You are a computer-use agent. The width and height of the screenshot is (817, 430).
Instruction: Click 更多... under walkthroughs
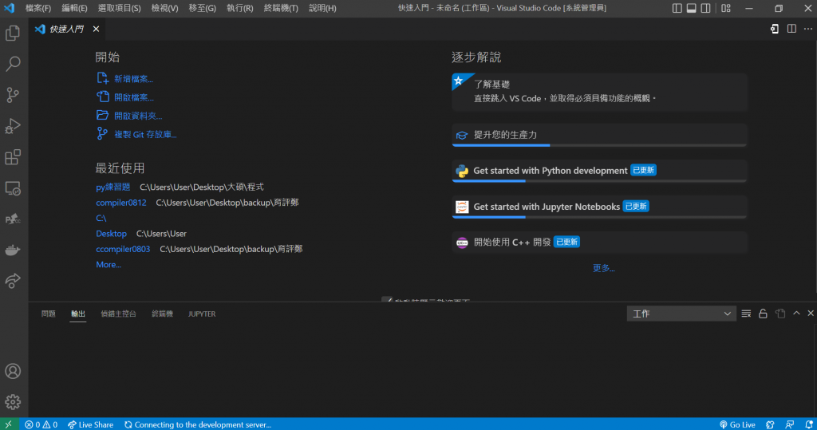[x=603, y=268]
